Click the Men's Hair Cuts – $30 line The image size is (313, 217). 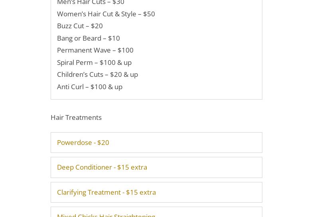pyautogui.click(x=91, y=2)
